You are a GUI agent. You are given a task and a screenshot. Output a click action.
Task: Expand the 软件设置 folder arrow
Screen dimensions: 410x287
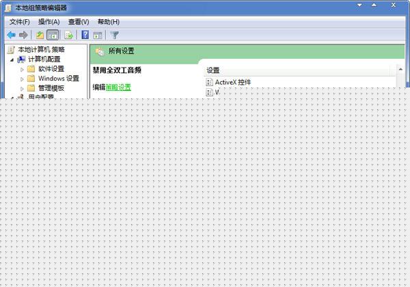[22, 70]
